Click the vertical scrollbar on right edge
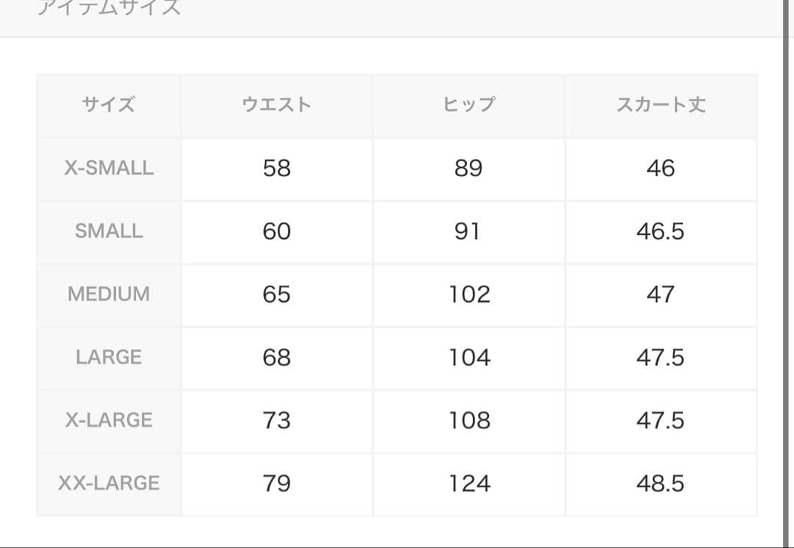The image size is (794, 548). pyautogui.click(x=787, y=273)
